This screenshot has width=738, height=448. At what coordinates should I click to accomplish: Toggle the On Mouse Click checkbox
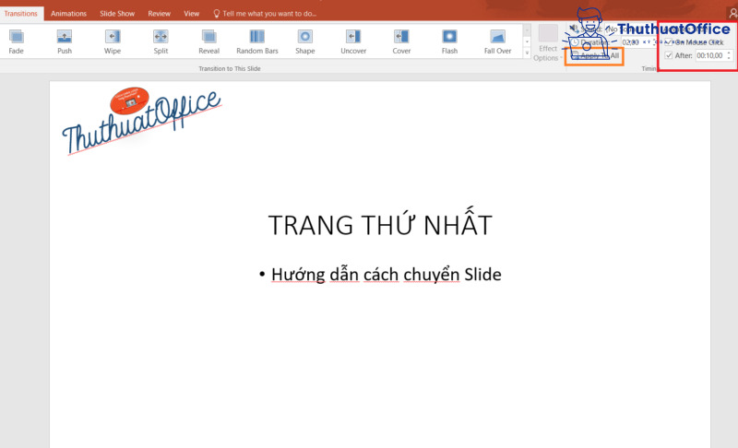click(668, 42)
